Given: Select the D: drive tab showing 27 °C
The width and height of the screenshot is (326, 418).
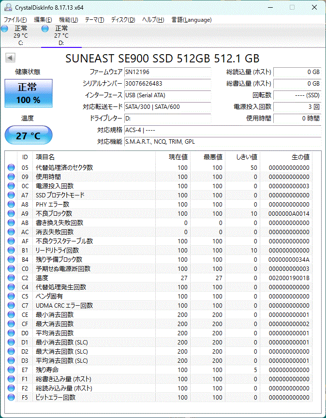Looking at the screenshot, I should (x=61, y=35).
